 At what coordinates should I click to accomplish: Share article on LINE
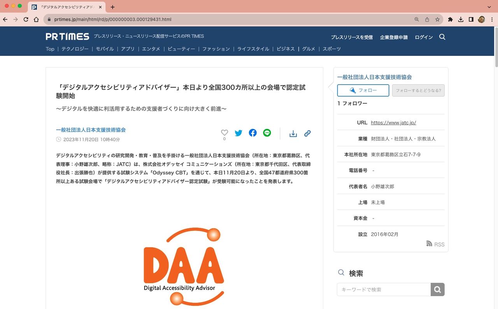(x=267, y=133)
